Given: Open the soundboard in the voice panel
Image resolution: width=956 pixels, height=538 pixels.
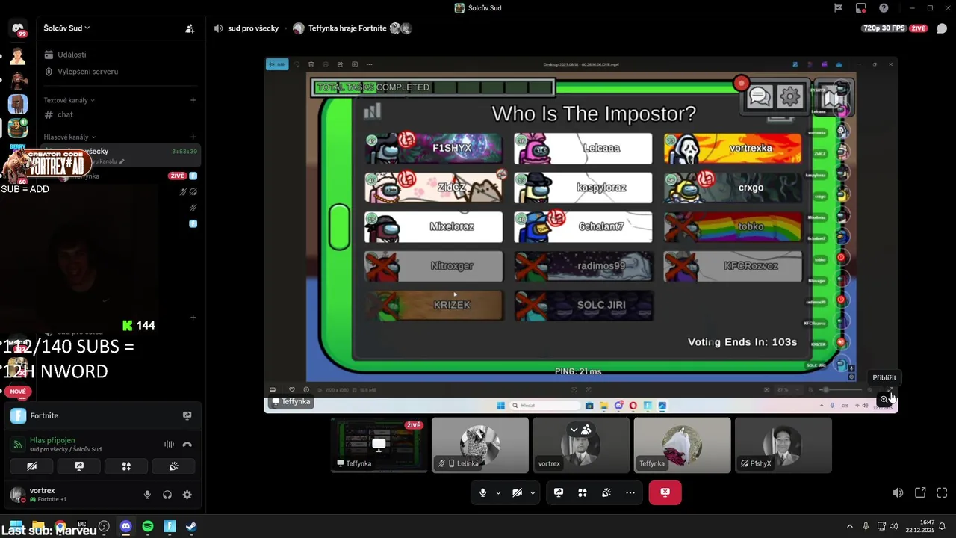Looking at the screenshot, I should [173, 466].
